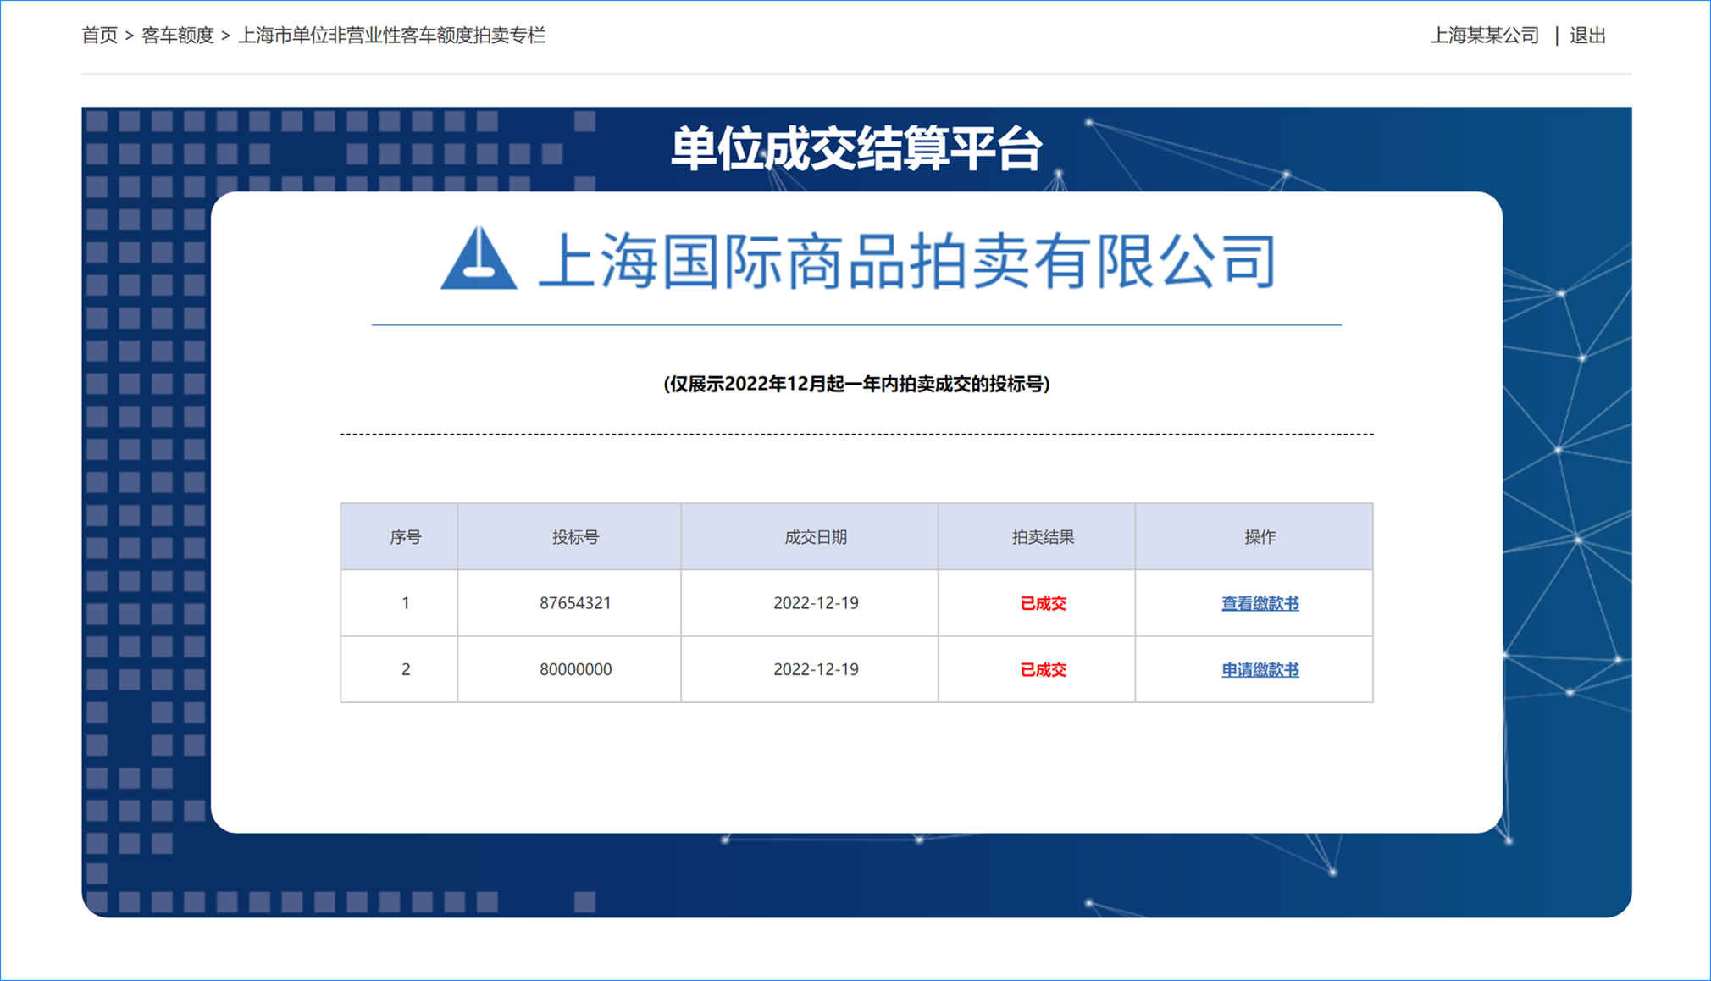Click 申请缴款书 link for bid 80000000

(1260, 669)
